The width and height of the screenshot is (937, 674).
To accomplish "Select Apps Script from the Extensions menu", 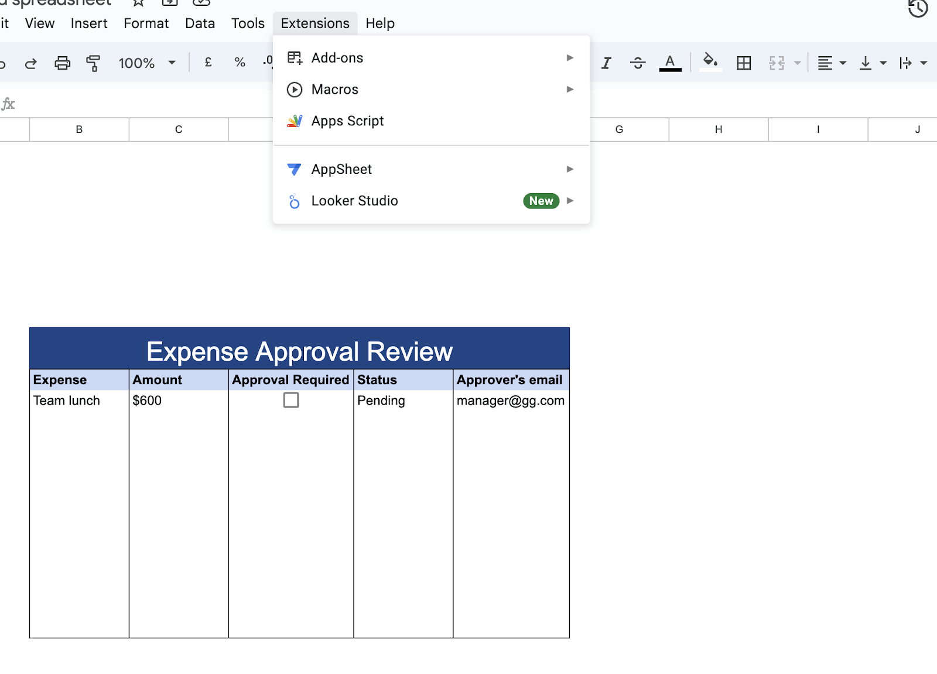I will click(x=348, y=121).
